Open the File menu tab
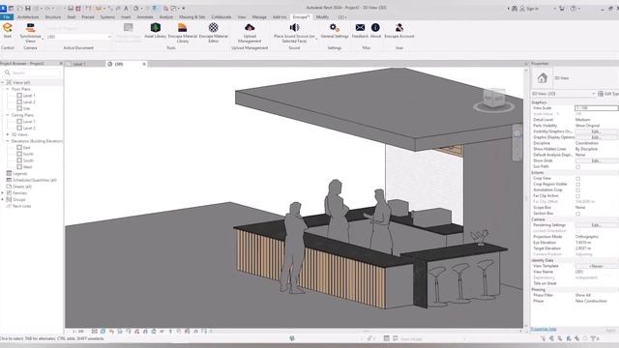Image resolution: width=619 pixels, height=348 pixels. [x=7, y=17]
